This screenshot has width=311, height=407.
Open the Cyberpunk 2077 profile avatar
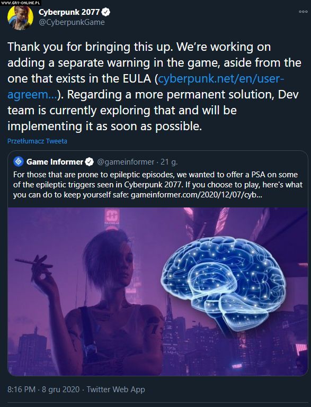(20, 17)
